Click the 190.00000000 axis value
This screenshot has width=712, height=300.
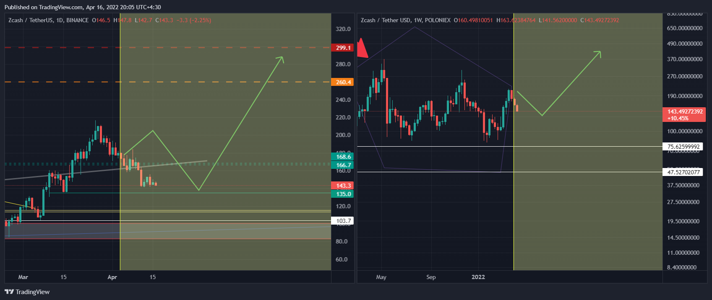pos(685,96)
